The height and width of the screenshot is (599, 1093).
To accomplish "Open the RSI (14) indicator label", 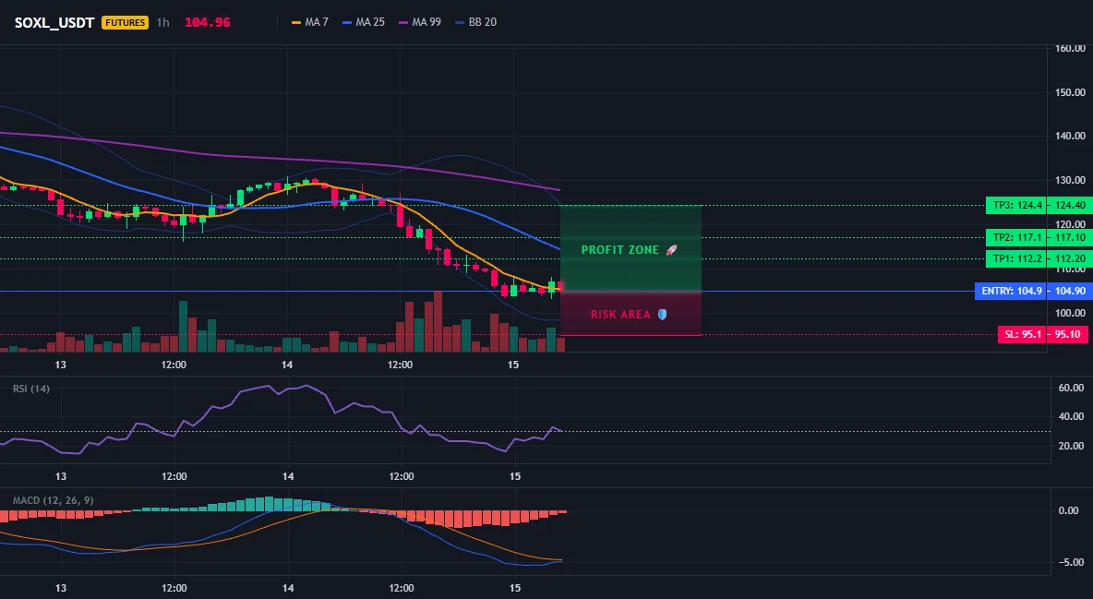I will click(x=31, y=389).
